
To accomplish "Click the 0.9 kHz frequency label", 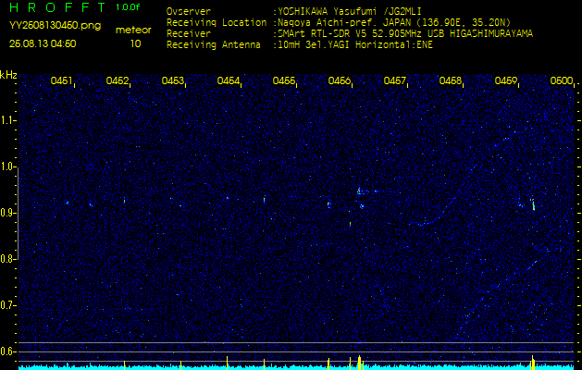I will [x=6, y=213].
